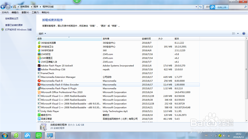Click the 2345王牌输入法 program icon

(x=39, y=62)
